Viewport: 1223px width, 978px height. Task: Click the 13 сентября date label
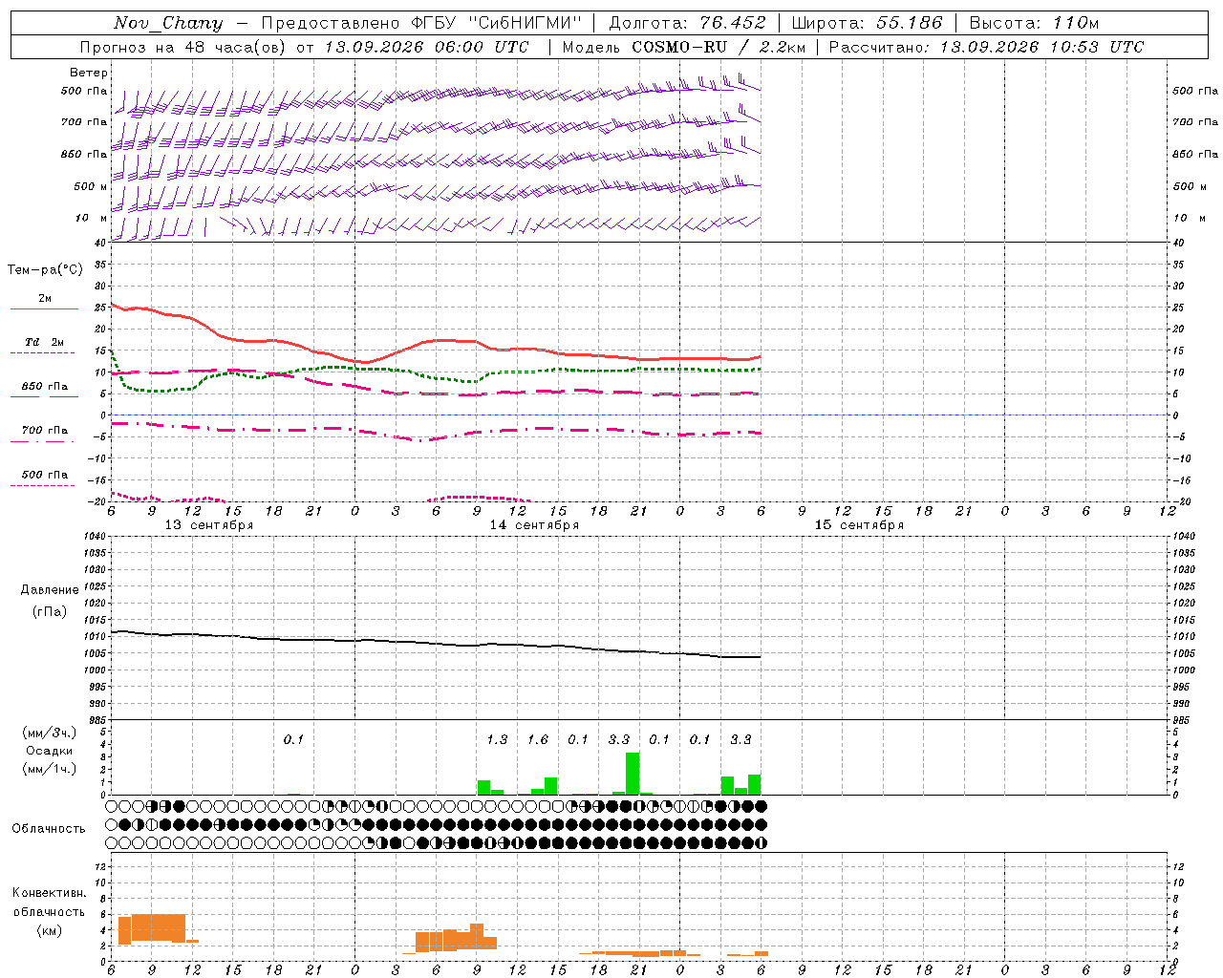(x=209, y=525)
